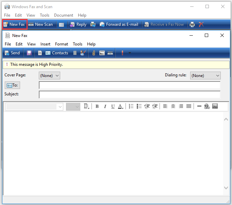Expand the Cover Page dropdown

(50, 76)
